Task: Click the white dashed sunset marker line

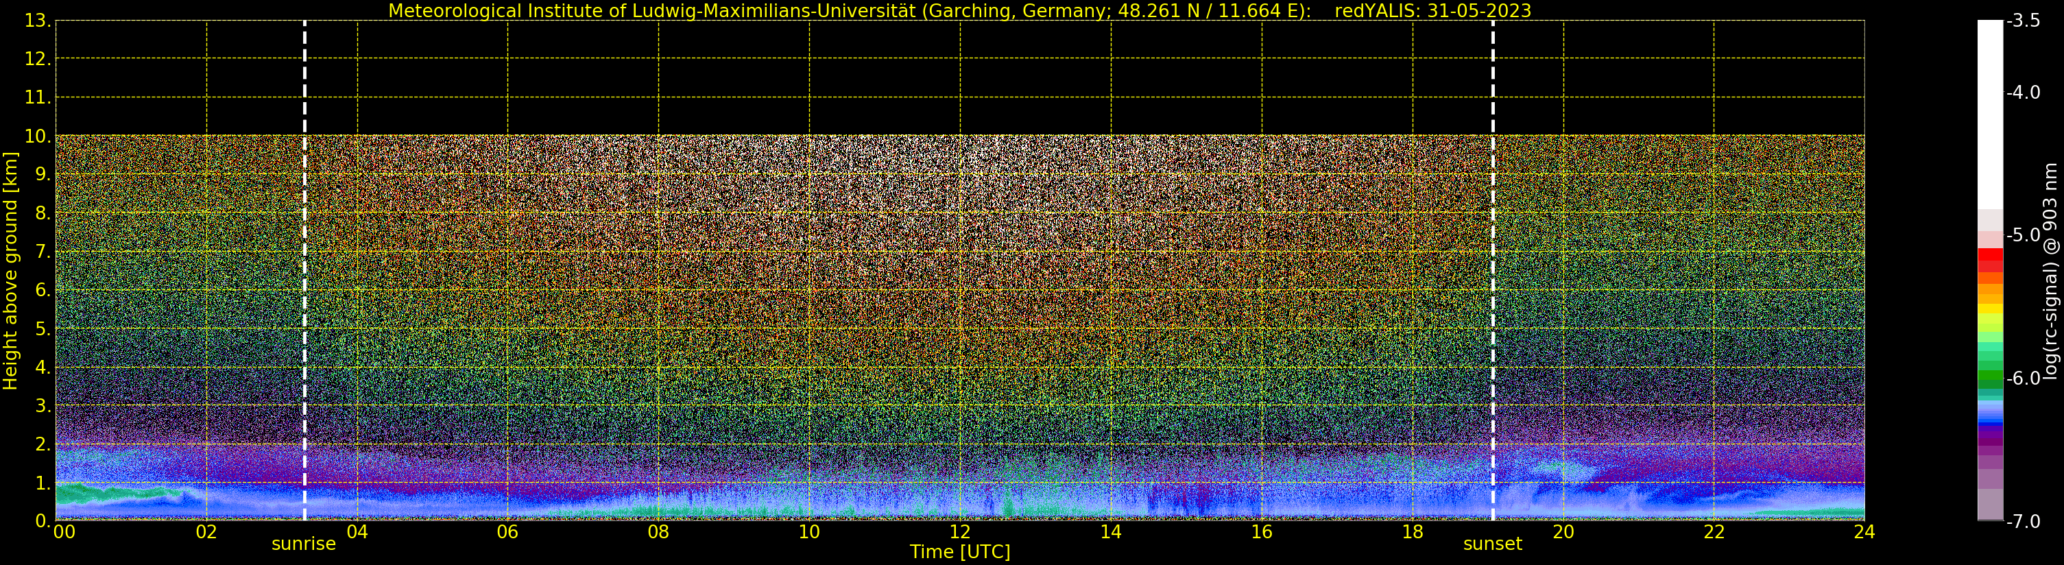Action: pos(1493,271)
